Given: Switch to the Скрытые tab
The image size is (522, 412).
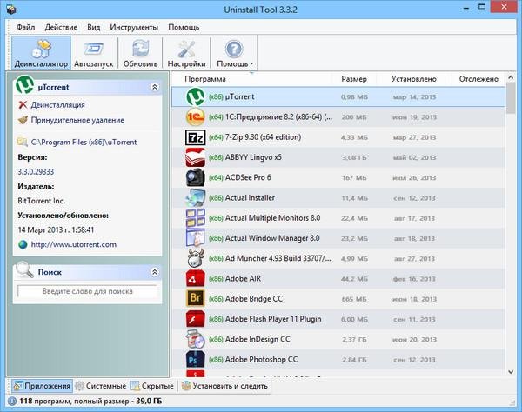Looking at the screenshot, I should pyautogui.click(x=152, y=386).
